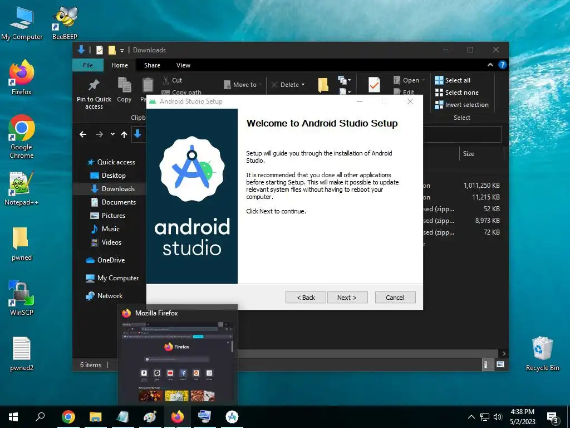Image resolution: width=570 pixels, height=428 pixels.
Task: Select Quick access in navigation pane
Action: point(111,162)
